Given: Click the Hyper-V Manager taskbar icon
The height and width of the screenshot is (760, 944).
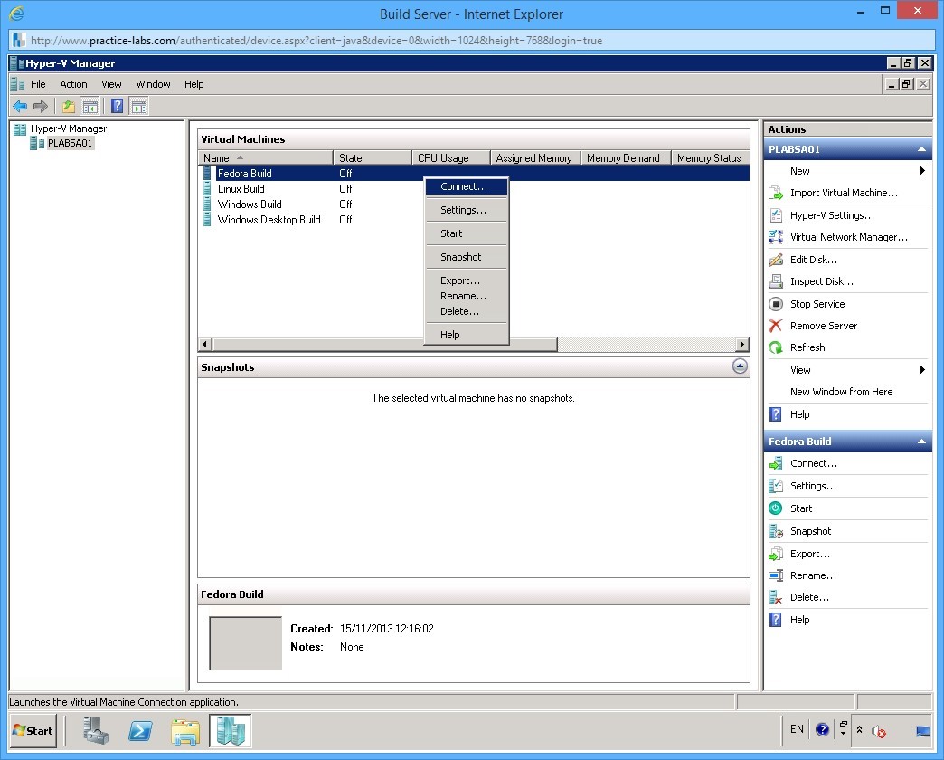Looking at the screenshot, I should 230,730.
